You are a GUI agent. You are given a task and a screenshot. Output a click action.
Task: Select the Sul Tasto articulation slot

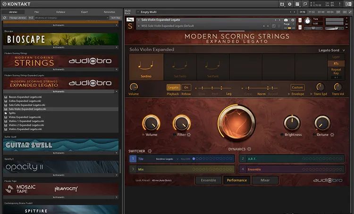[180, 67]
